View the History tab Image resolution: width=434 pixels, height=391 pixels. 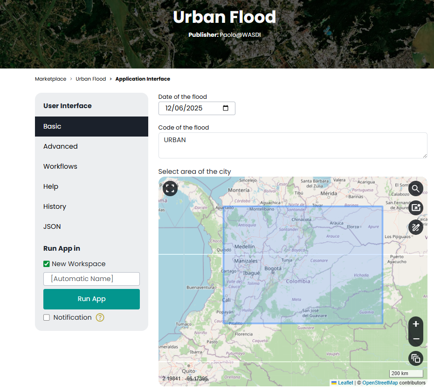[x=91, y=206]
